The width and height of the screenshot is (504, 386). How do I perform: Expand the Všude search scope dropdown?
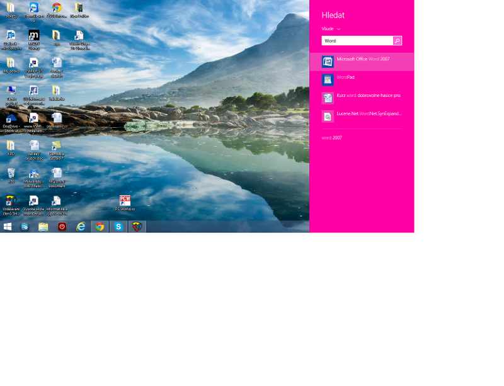(331, 28)
